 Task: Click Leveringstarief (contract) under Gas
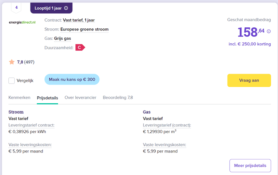point(167,125)
